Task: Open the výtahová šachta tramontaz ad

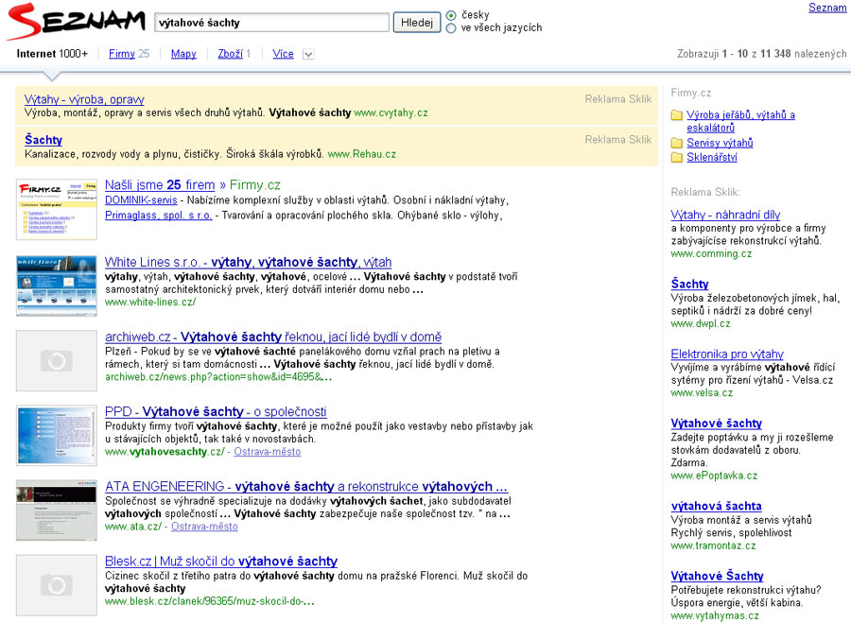Action: tap(717, 507)
